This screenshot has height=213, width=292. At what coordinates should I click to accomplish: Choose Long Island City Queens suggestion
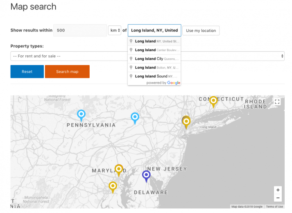(154, 59)
